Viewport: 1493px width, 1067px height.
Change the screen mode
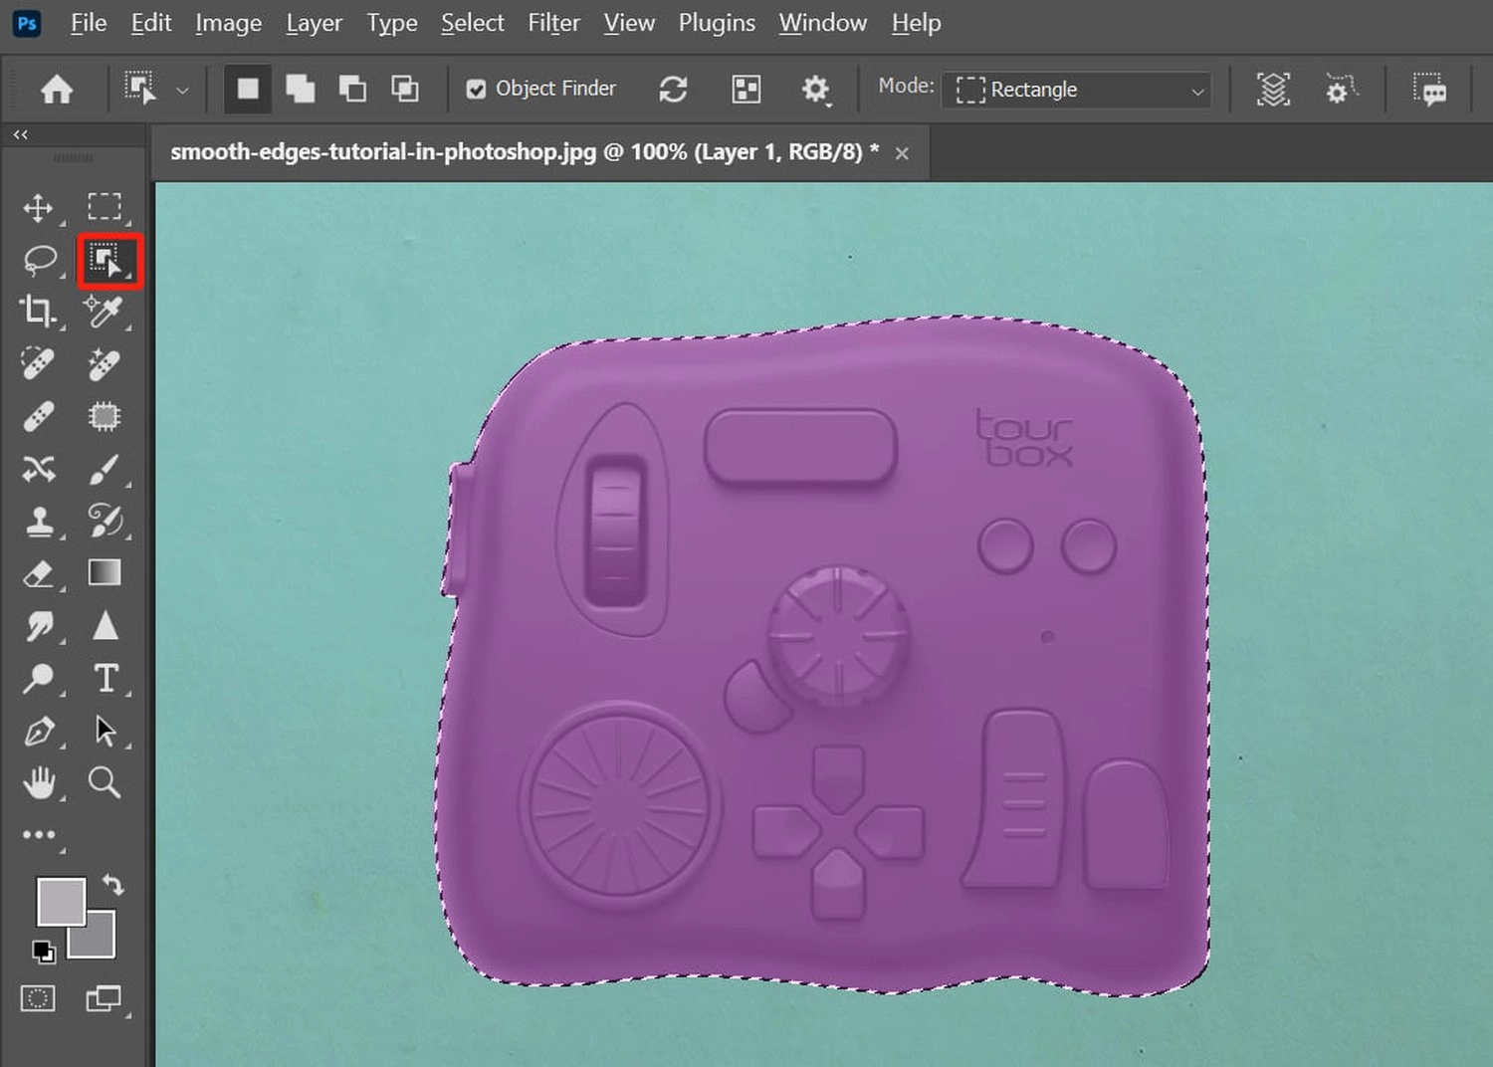point(104,998)
